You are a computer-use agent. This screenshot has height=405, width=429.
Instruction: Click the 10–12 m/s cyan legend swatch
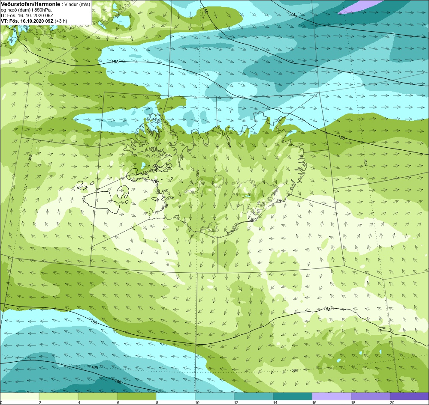pyautogui.click(x=214, y=396)
